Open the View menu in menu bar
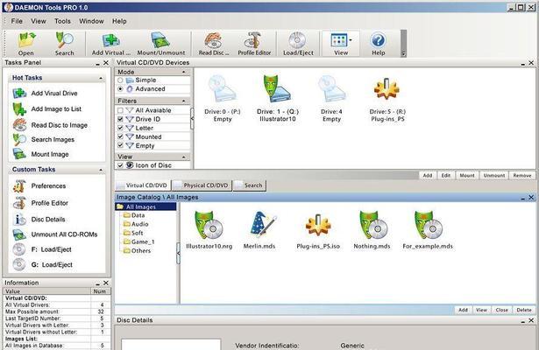Screen dimensions: 539x350 39,21
